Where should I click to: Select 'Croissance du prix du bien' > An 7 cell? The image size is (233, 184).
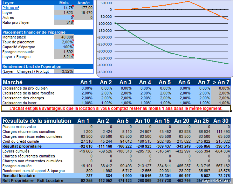point(221,88)
